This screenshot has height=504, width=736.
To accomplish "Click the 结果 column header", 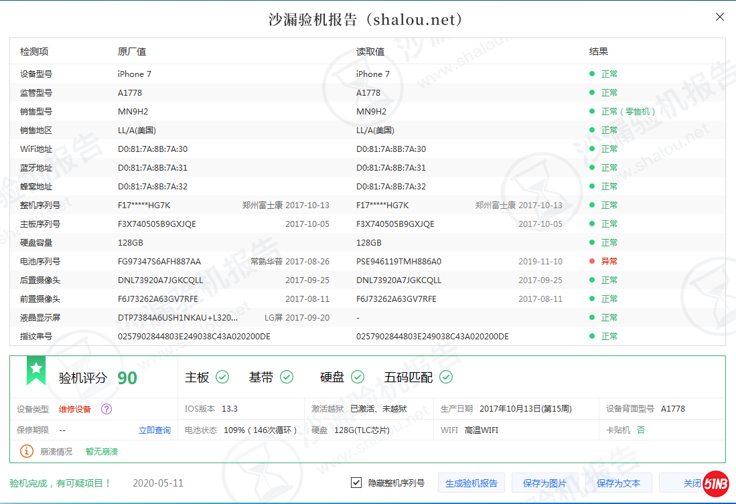I will [x=598, y=52].
